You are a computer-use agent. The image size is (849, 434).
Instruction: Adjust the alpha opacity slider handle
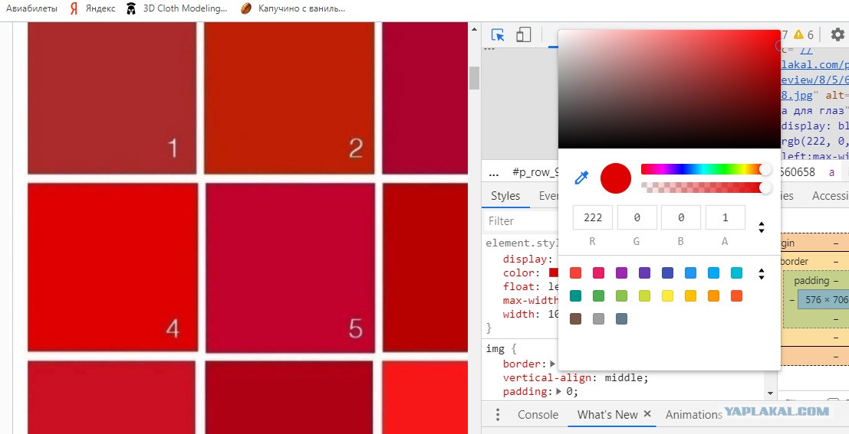(765, 188)
